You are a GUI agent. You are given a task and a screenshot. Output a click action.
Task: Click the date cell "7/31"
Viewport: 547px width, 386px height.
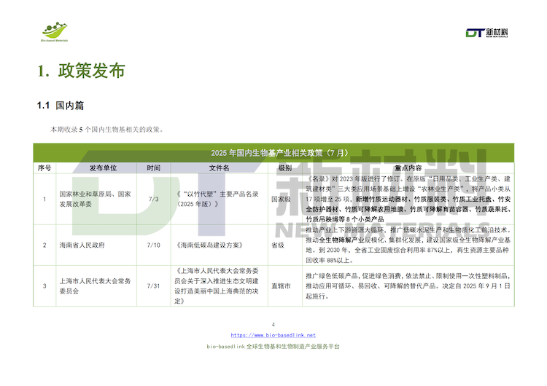tap(153, 286)
